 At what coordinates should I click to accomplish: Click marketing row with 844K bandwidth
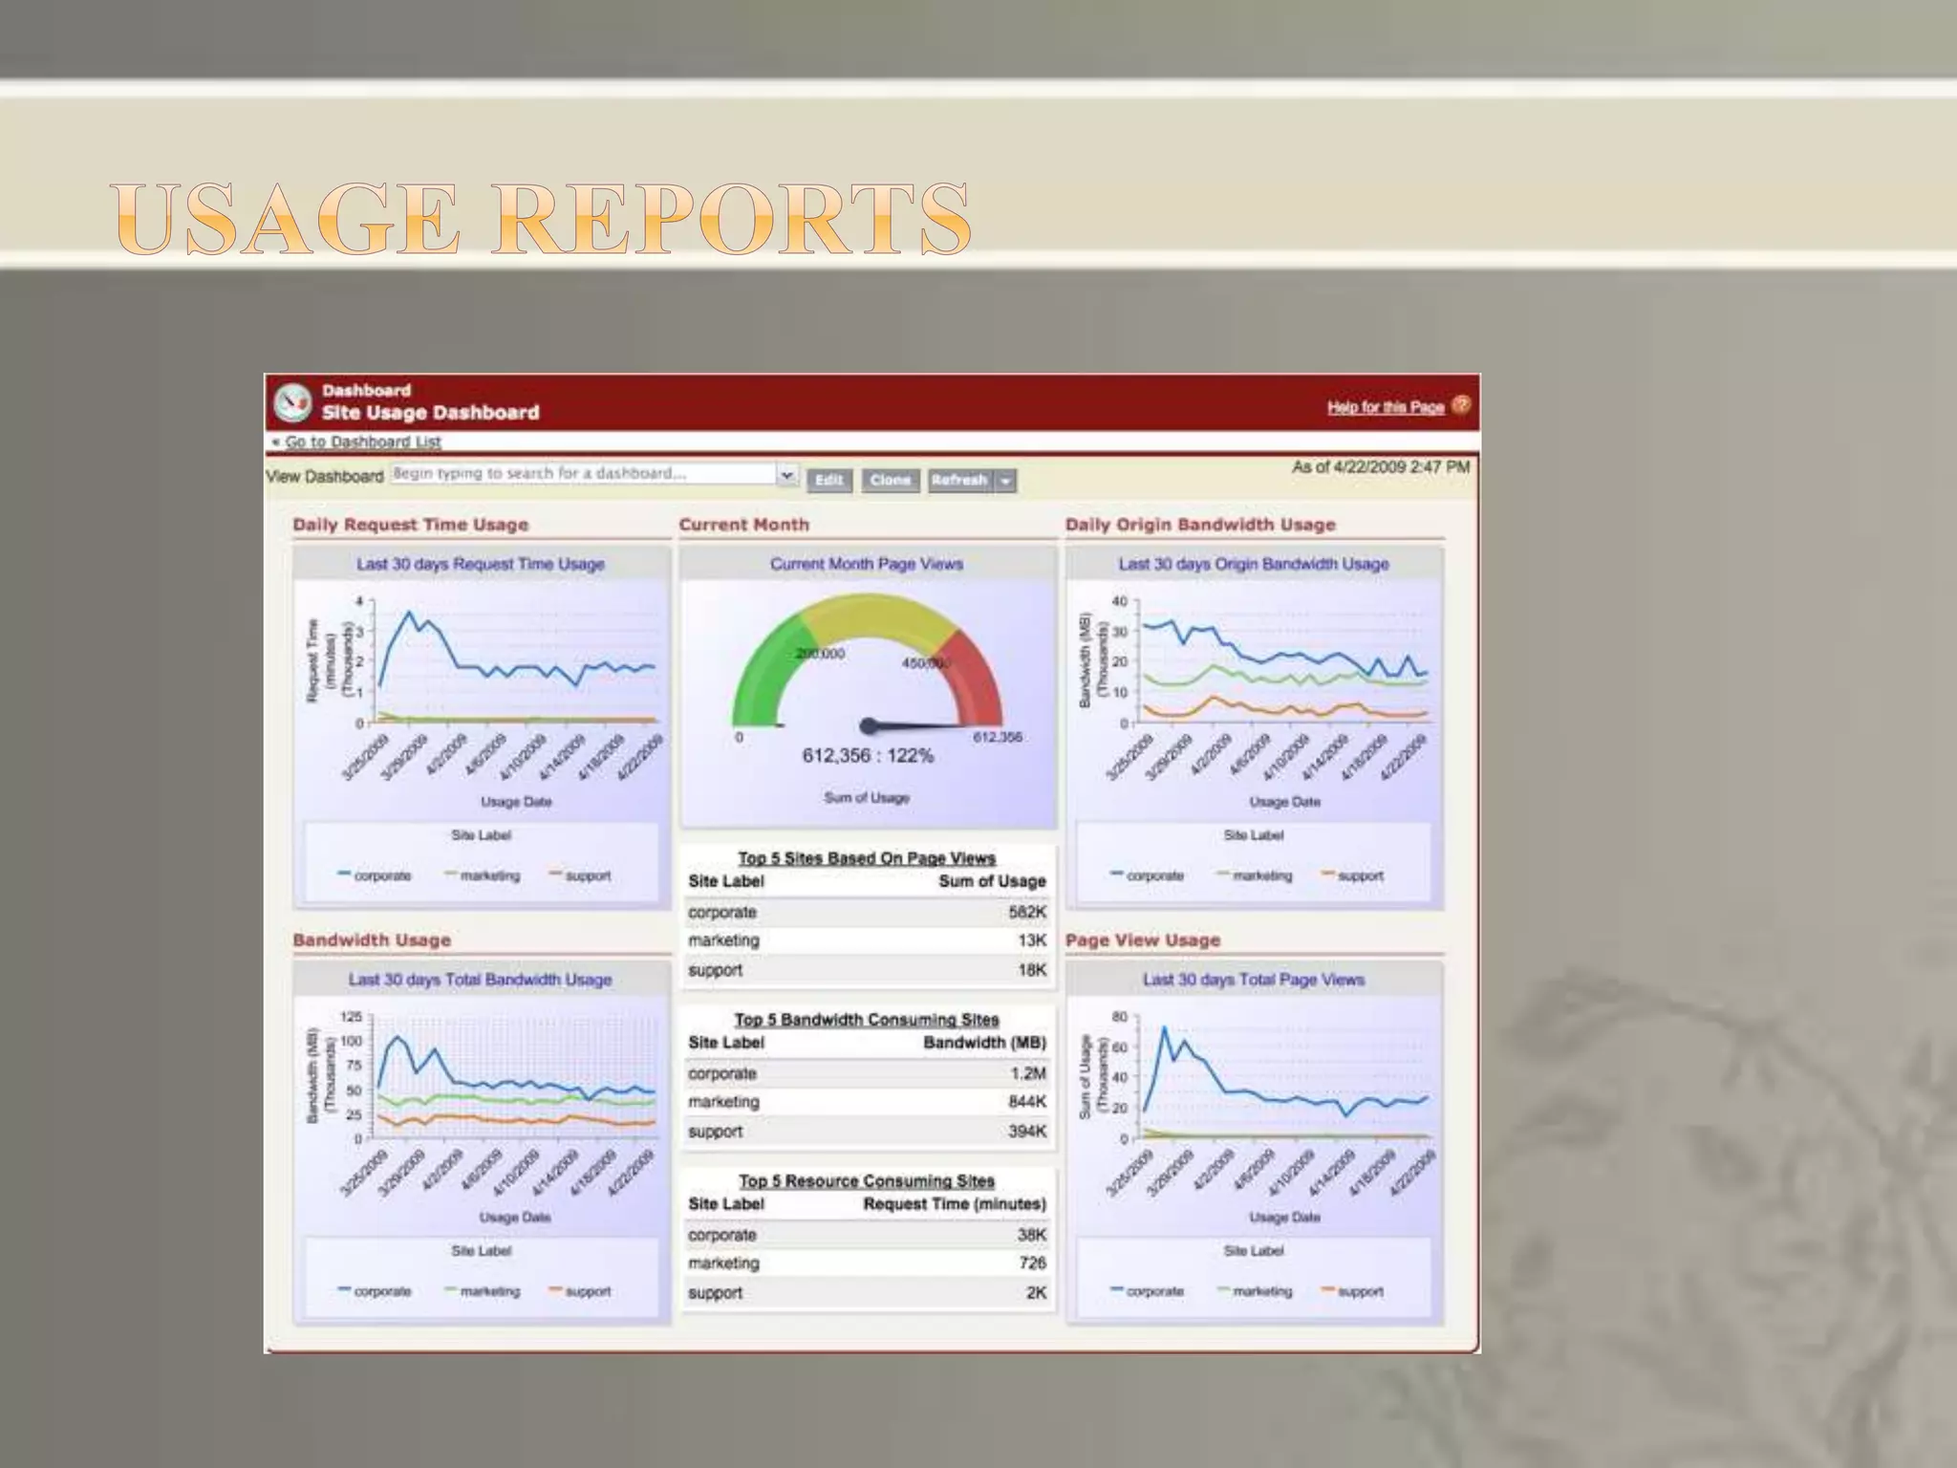[x=867, y=1102]
